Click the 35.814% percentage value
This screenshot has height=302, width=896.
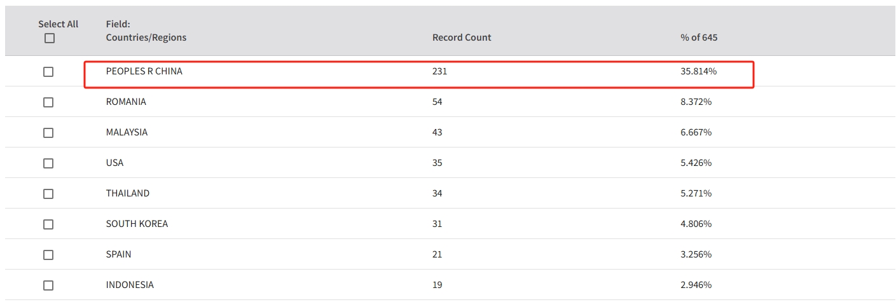(x=698, y=72)
